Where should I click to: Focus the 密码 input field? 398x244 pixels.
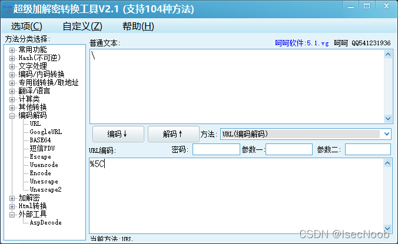point(216,149)
